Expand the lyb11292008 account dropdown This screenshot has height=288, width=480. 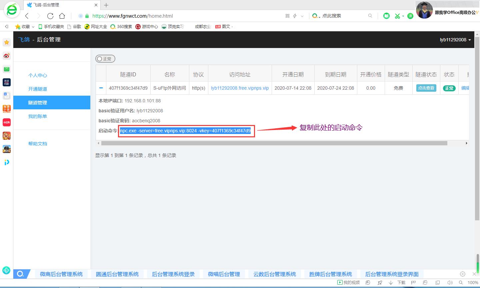point(455,40)
